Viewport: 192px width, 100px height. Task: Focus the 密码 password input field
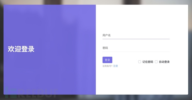pos(136,48)
